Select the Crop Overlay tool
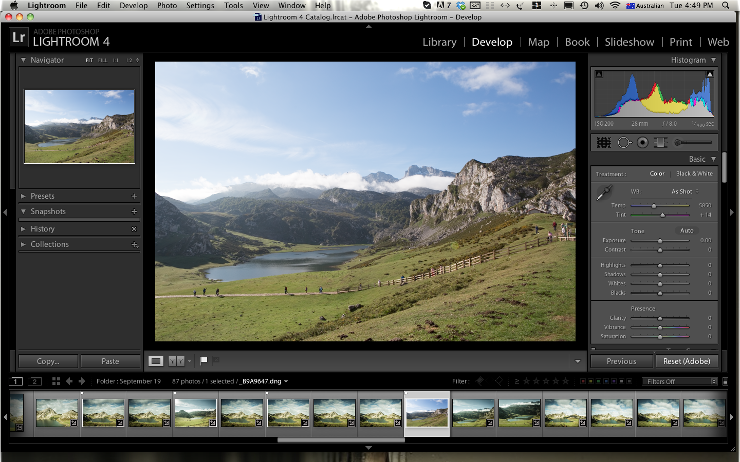This screenshot has width=740, height=462. tap(604, 142)
